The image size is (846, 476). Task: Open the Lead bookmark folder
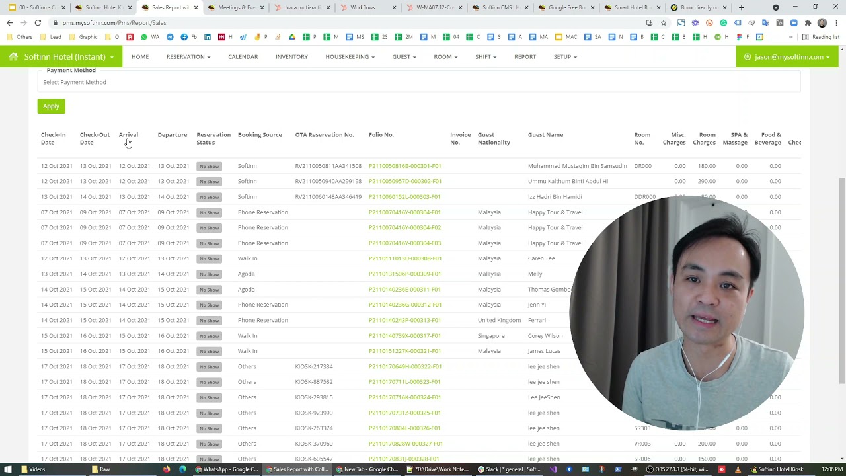pos(51,37)
